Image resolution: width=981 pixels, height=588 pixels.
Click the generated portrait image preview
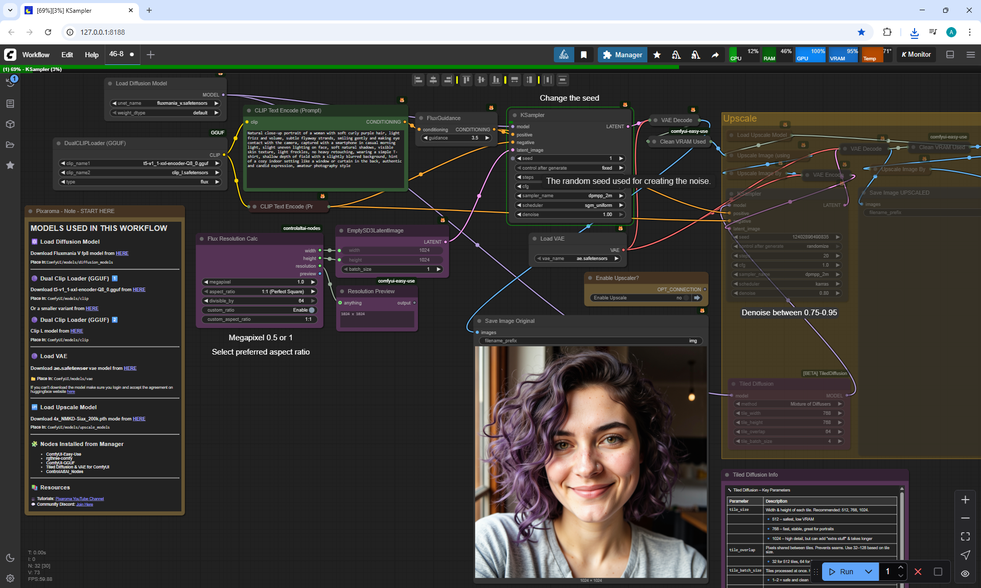591,462
